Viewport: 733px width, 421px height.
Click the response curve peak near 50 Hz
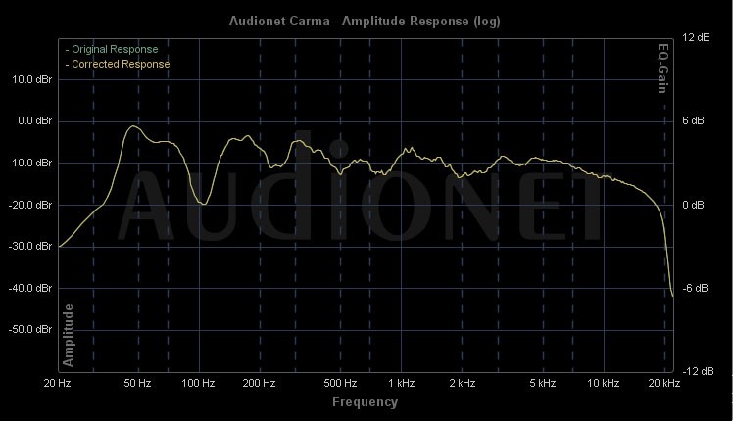point(133,126)
